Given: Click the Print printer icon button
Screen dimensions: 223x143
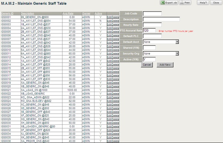Looking at the screenshot, I should (185, 3).
